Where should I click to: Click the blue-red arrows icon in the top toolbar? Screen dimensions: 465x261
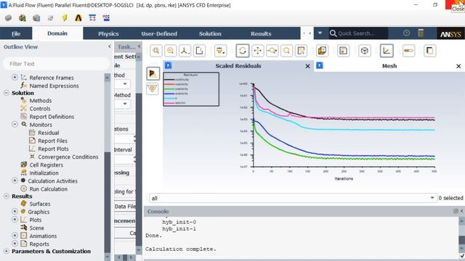[92, 18]
